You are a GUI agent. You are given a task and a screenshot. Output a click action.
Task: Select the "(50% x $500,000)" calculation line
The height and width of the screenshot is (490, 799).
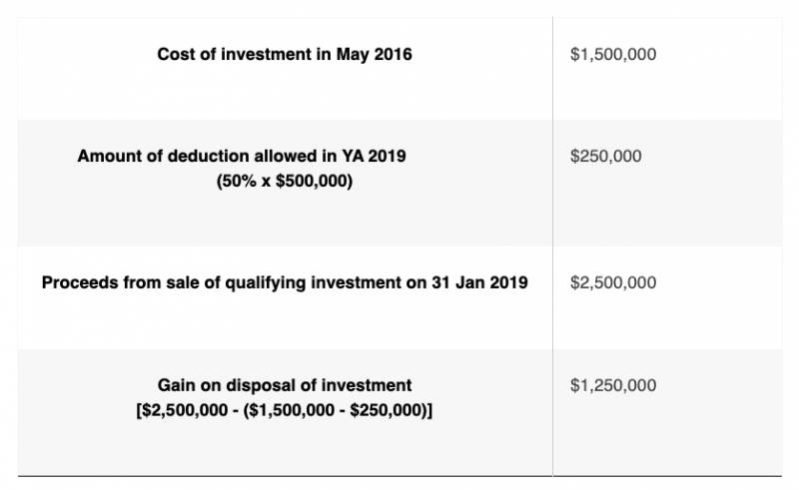(284, 182)
